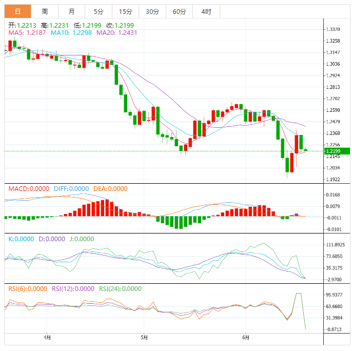Open the 60分 timeframe tab
The image size is (352, 351).
pyautogui.click(x=180, y=11)
